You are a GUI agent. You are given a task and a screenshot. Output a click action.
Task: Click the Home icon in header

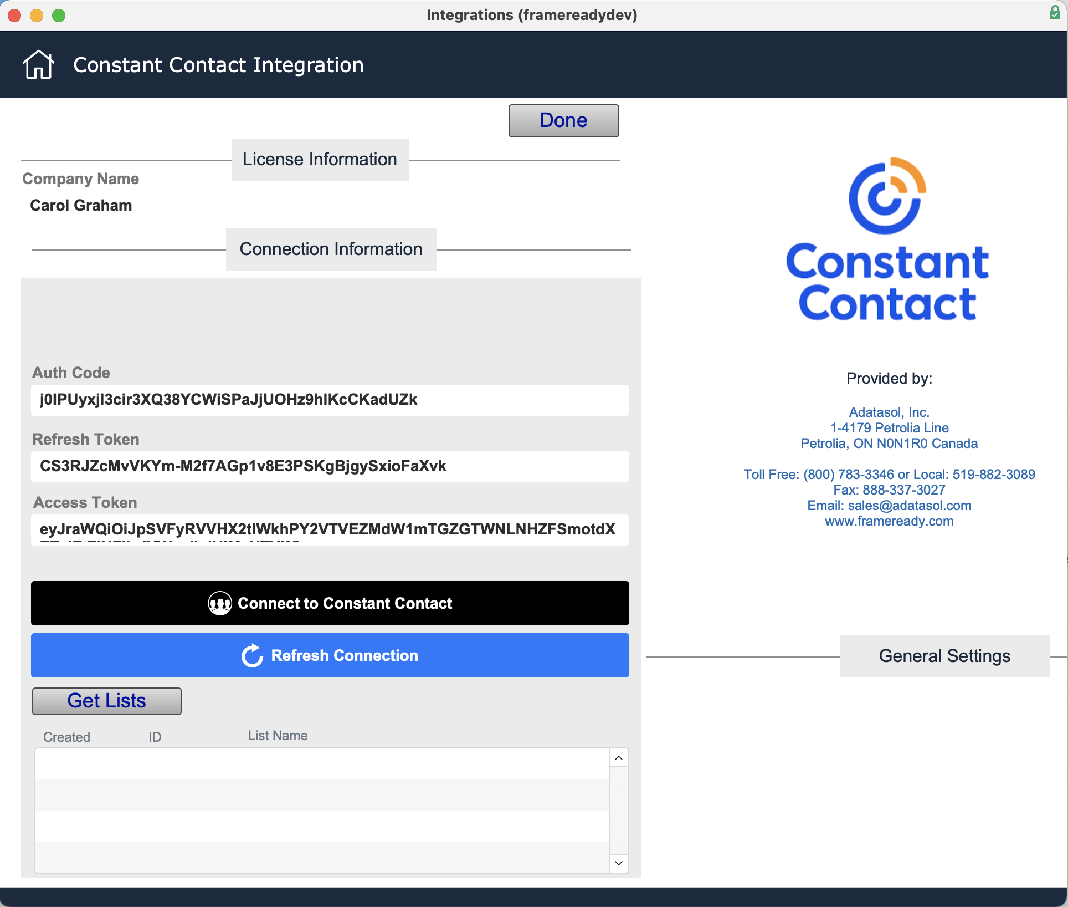point(39,65)
